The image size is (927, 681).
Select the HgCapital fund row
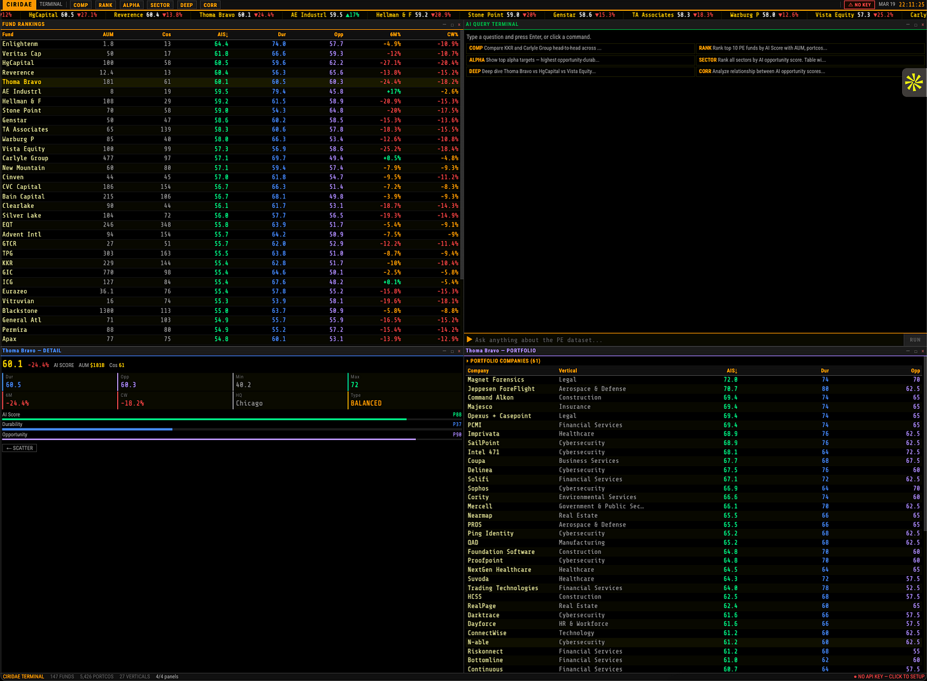(230, 63)
